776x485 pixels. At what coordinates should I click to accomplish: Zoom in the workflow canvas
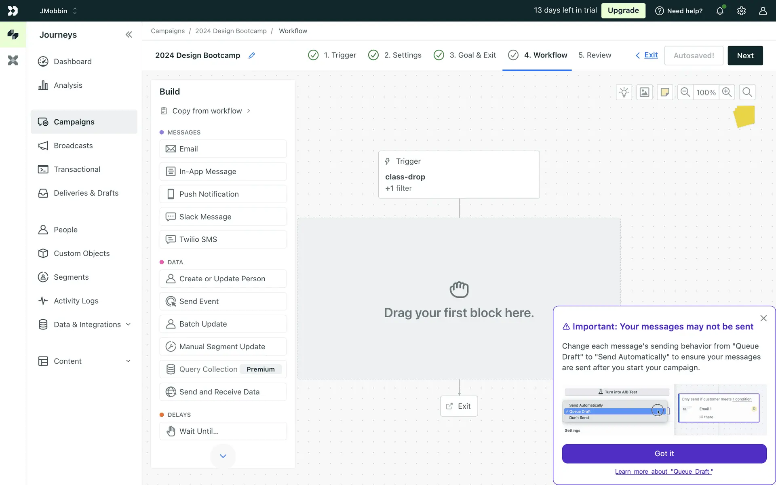tap(727, 93)
